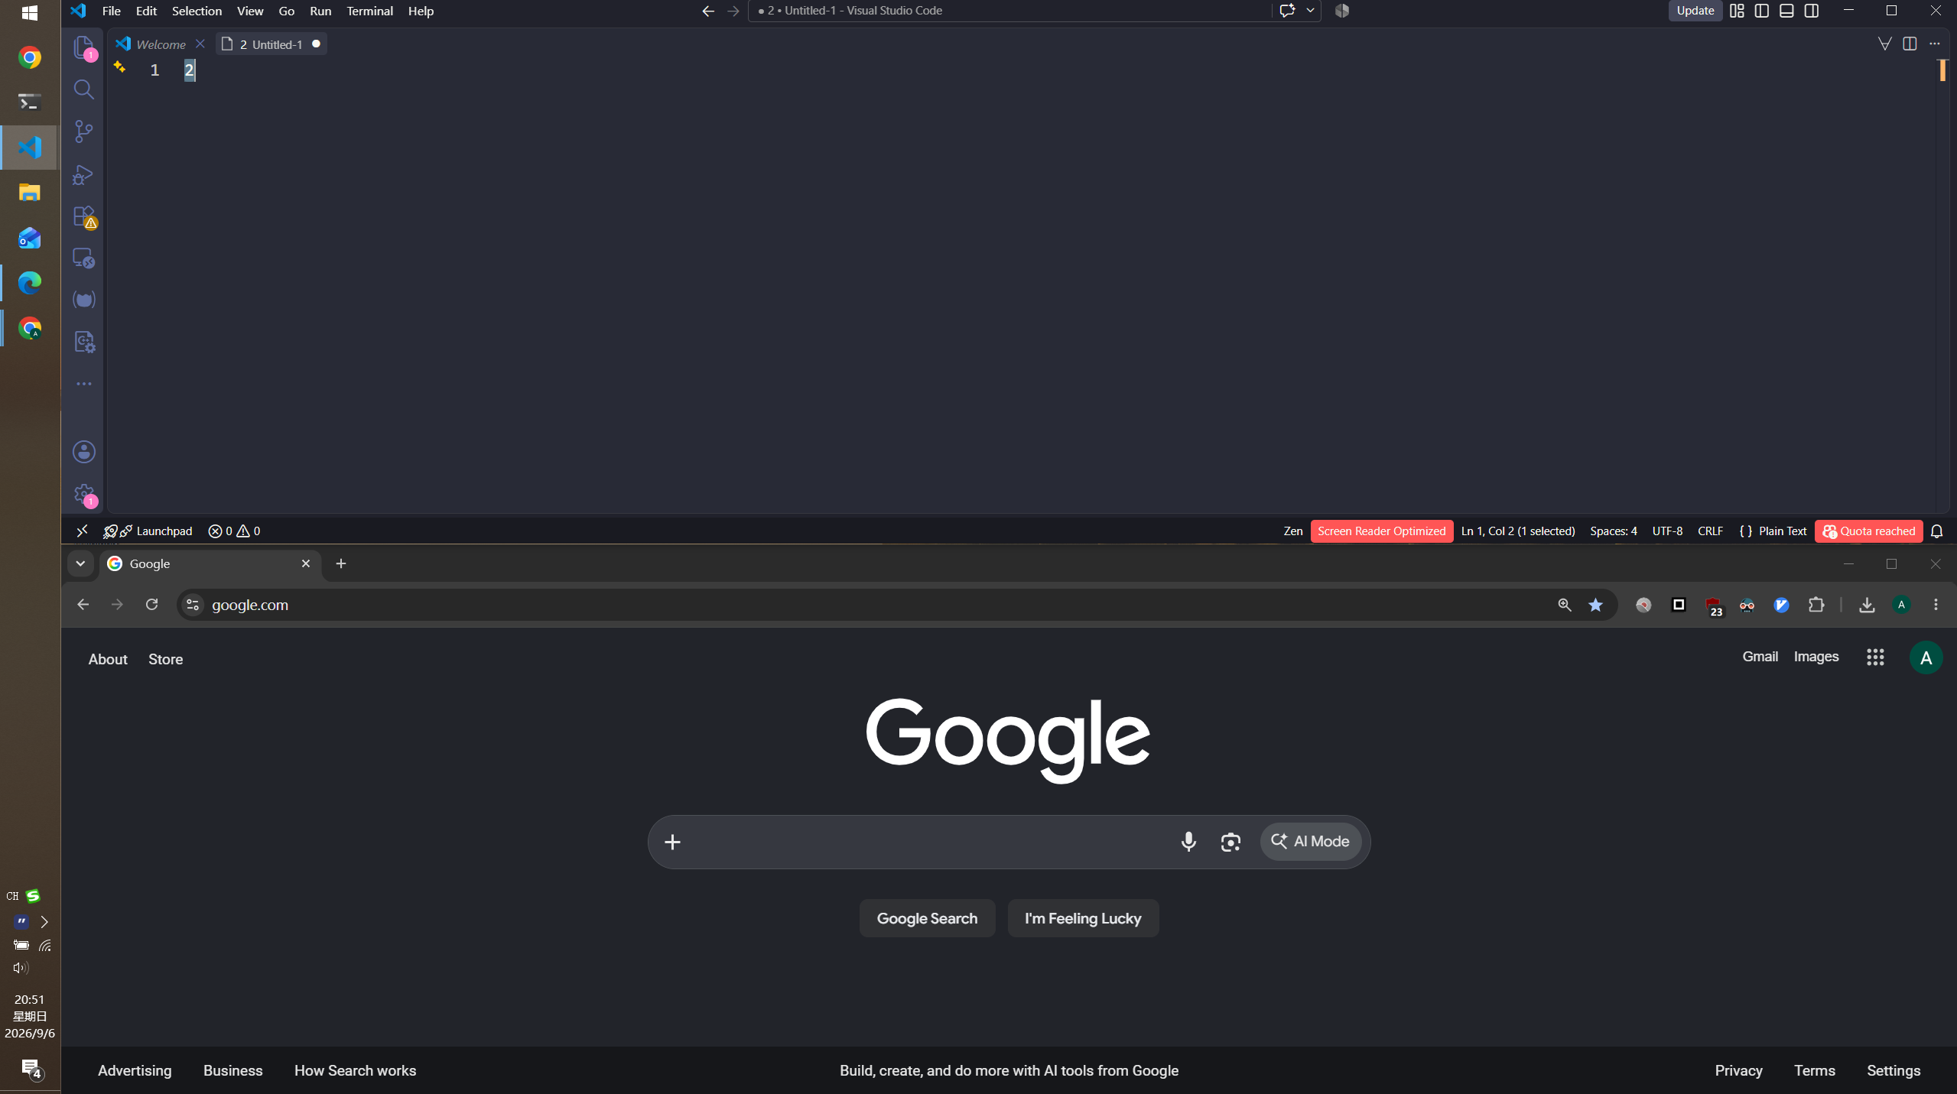Toggle Zen mode from status bar
This screenshot has height=1094, width=1957.
click(1292, 531)
